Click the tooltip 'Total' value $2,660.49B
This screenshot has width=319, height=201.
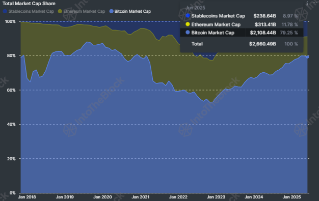click(x=262, y=44)
